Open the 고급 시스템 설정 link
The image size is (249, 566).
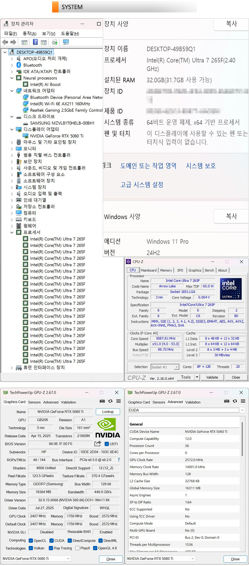pyautogui.click(x=142, y=185)
